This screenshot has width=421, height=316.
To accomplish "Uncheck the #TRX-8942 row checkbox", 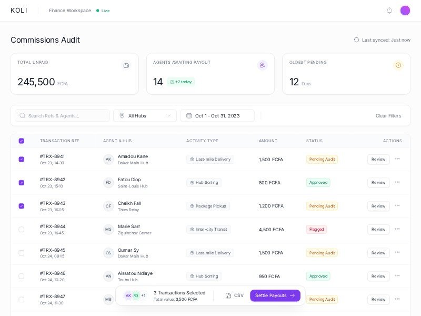I will (22, 183).
